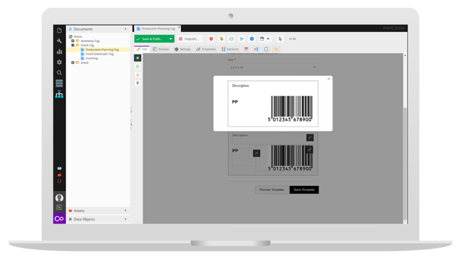The image size is (461, 259).
Task: Close the Production-Planning-Tag tab
Action: 179,28
